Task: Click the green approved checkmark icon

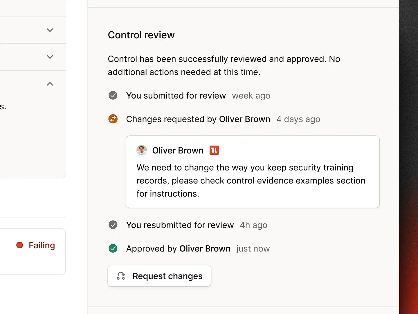Action: (x=113, y=248)
